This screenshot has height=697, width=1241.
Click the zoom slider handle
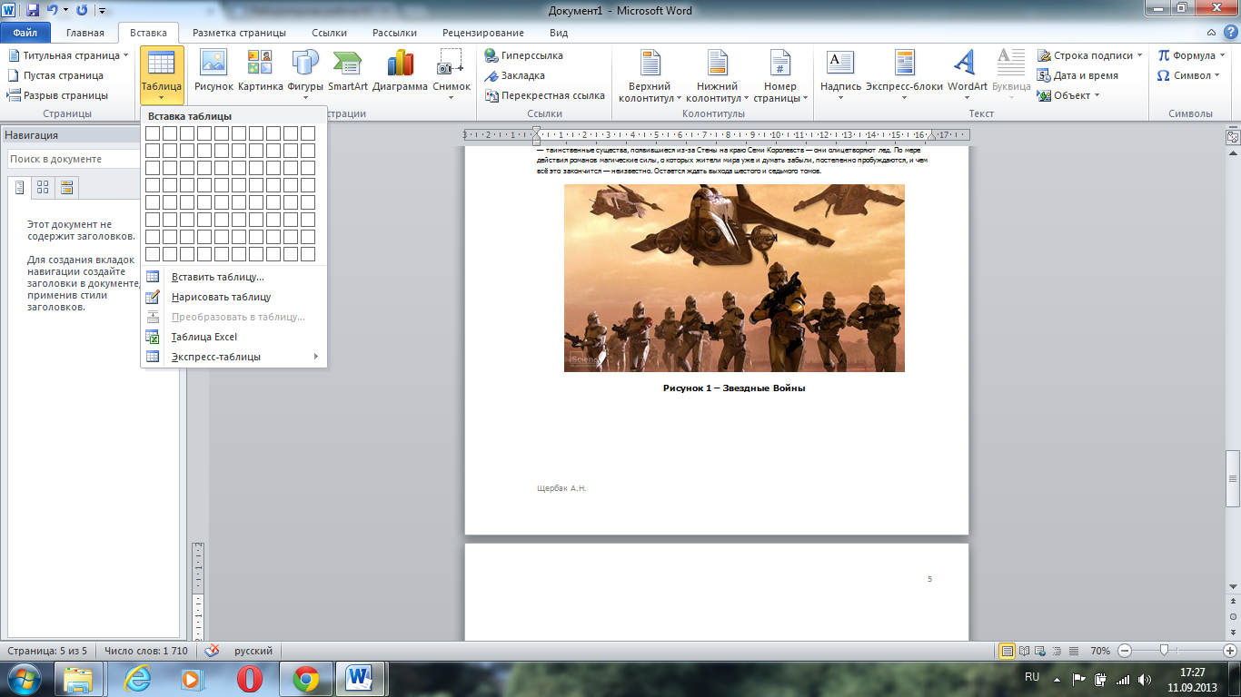pos(1164,651)
